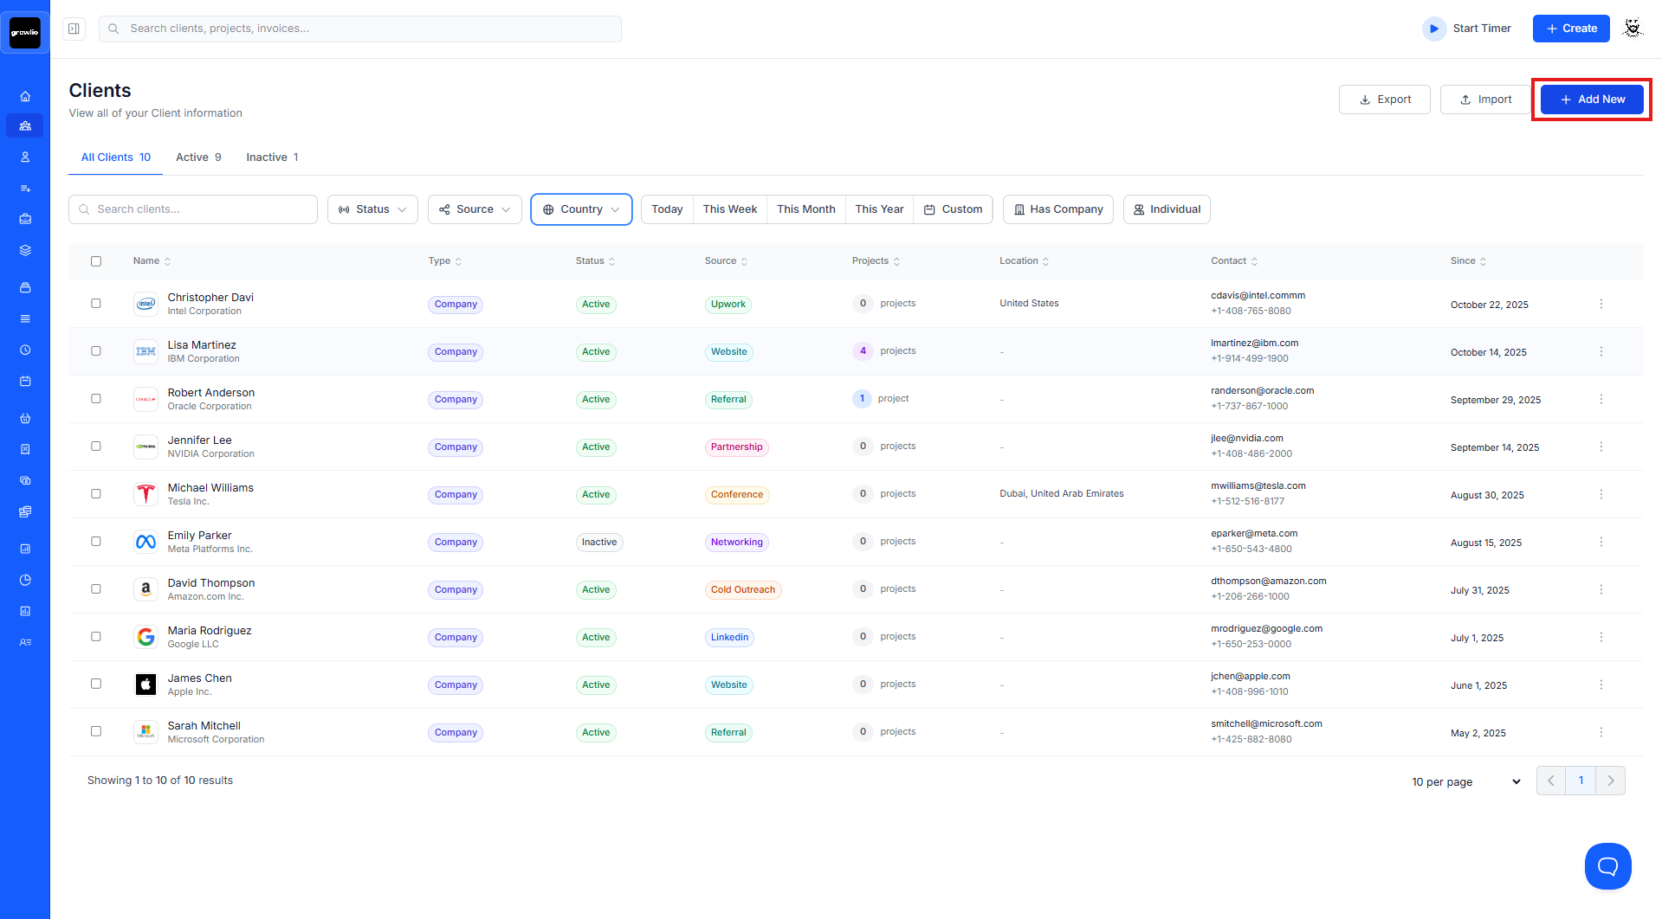Check the box for Lisa Martinez
1662x919 pixels.
96,351
